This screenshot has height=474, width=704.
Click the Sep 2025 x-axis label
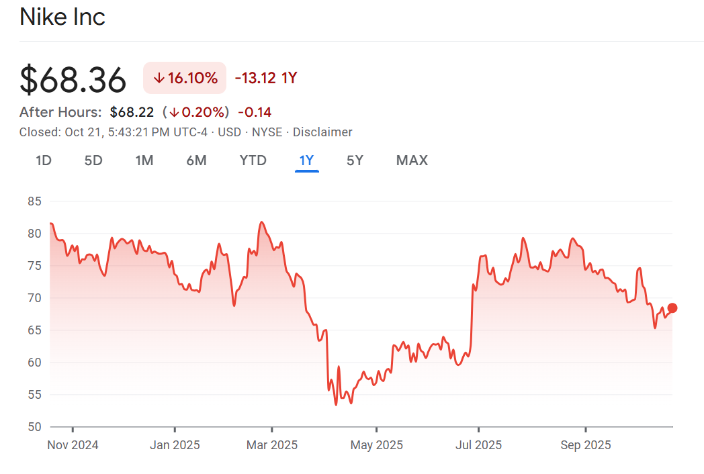coord(586,445)
